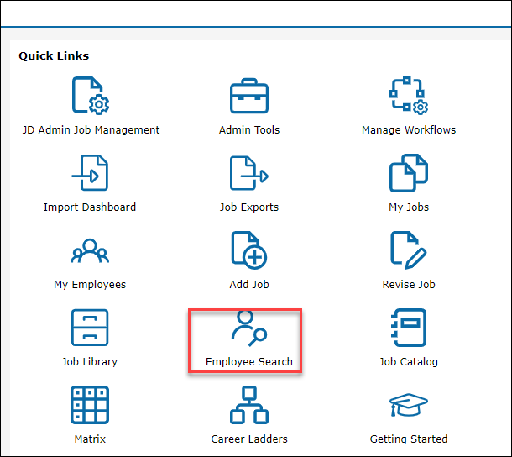Click the Job Exports document icon
The height and width of the screenshot is (457, 512).
[x=249, y=172]
